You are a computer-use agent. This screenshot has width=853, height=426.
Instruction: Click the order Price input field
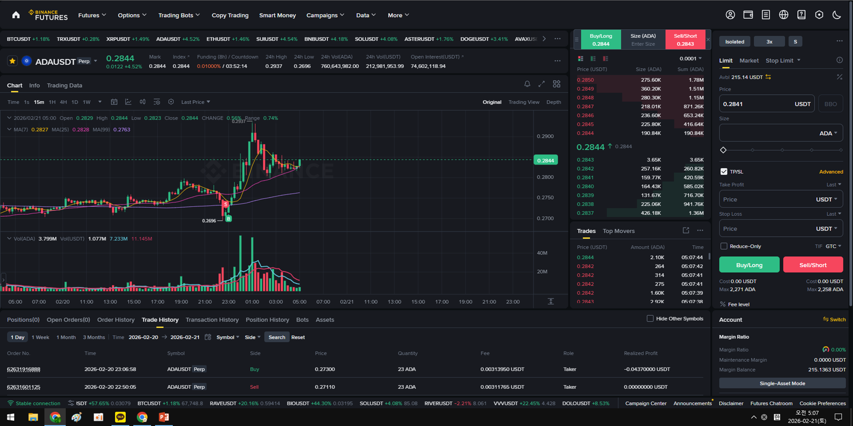pos(767,104)
